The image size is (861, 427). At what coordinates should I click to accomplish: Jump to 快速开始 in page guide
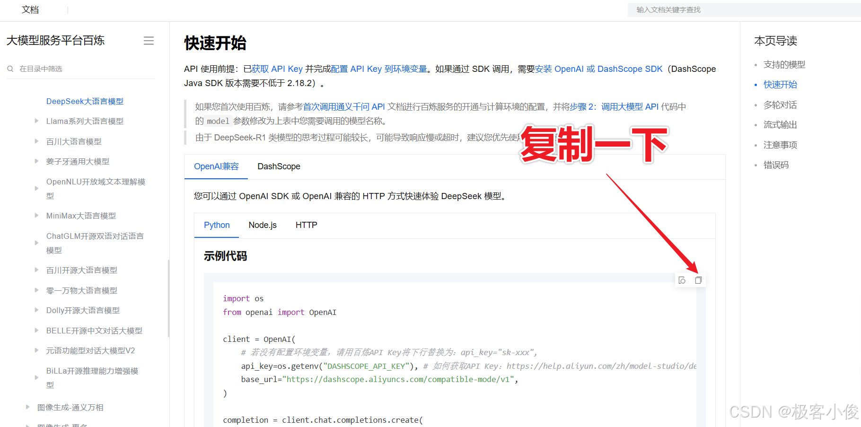tap(780, 85)
